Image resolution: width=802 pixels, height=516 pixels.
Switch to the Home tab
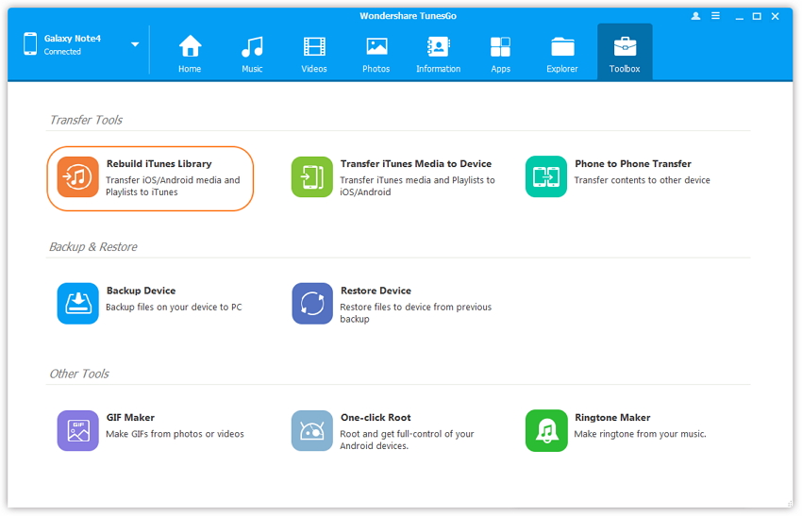(x=190, y=53)
